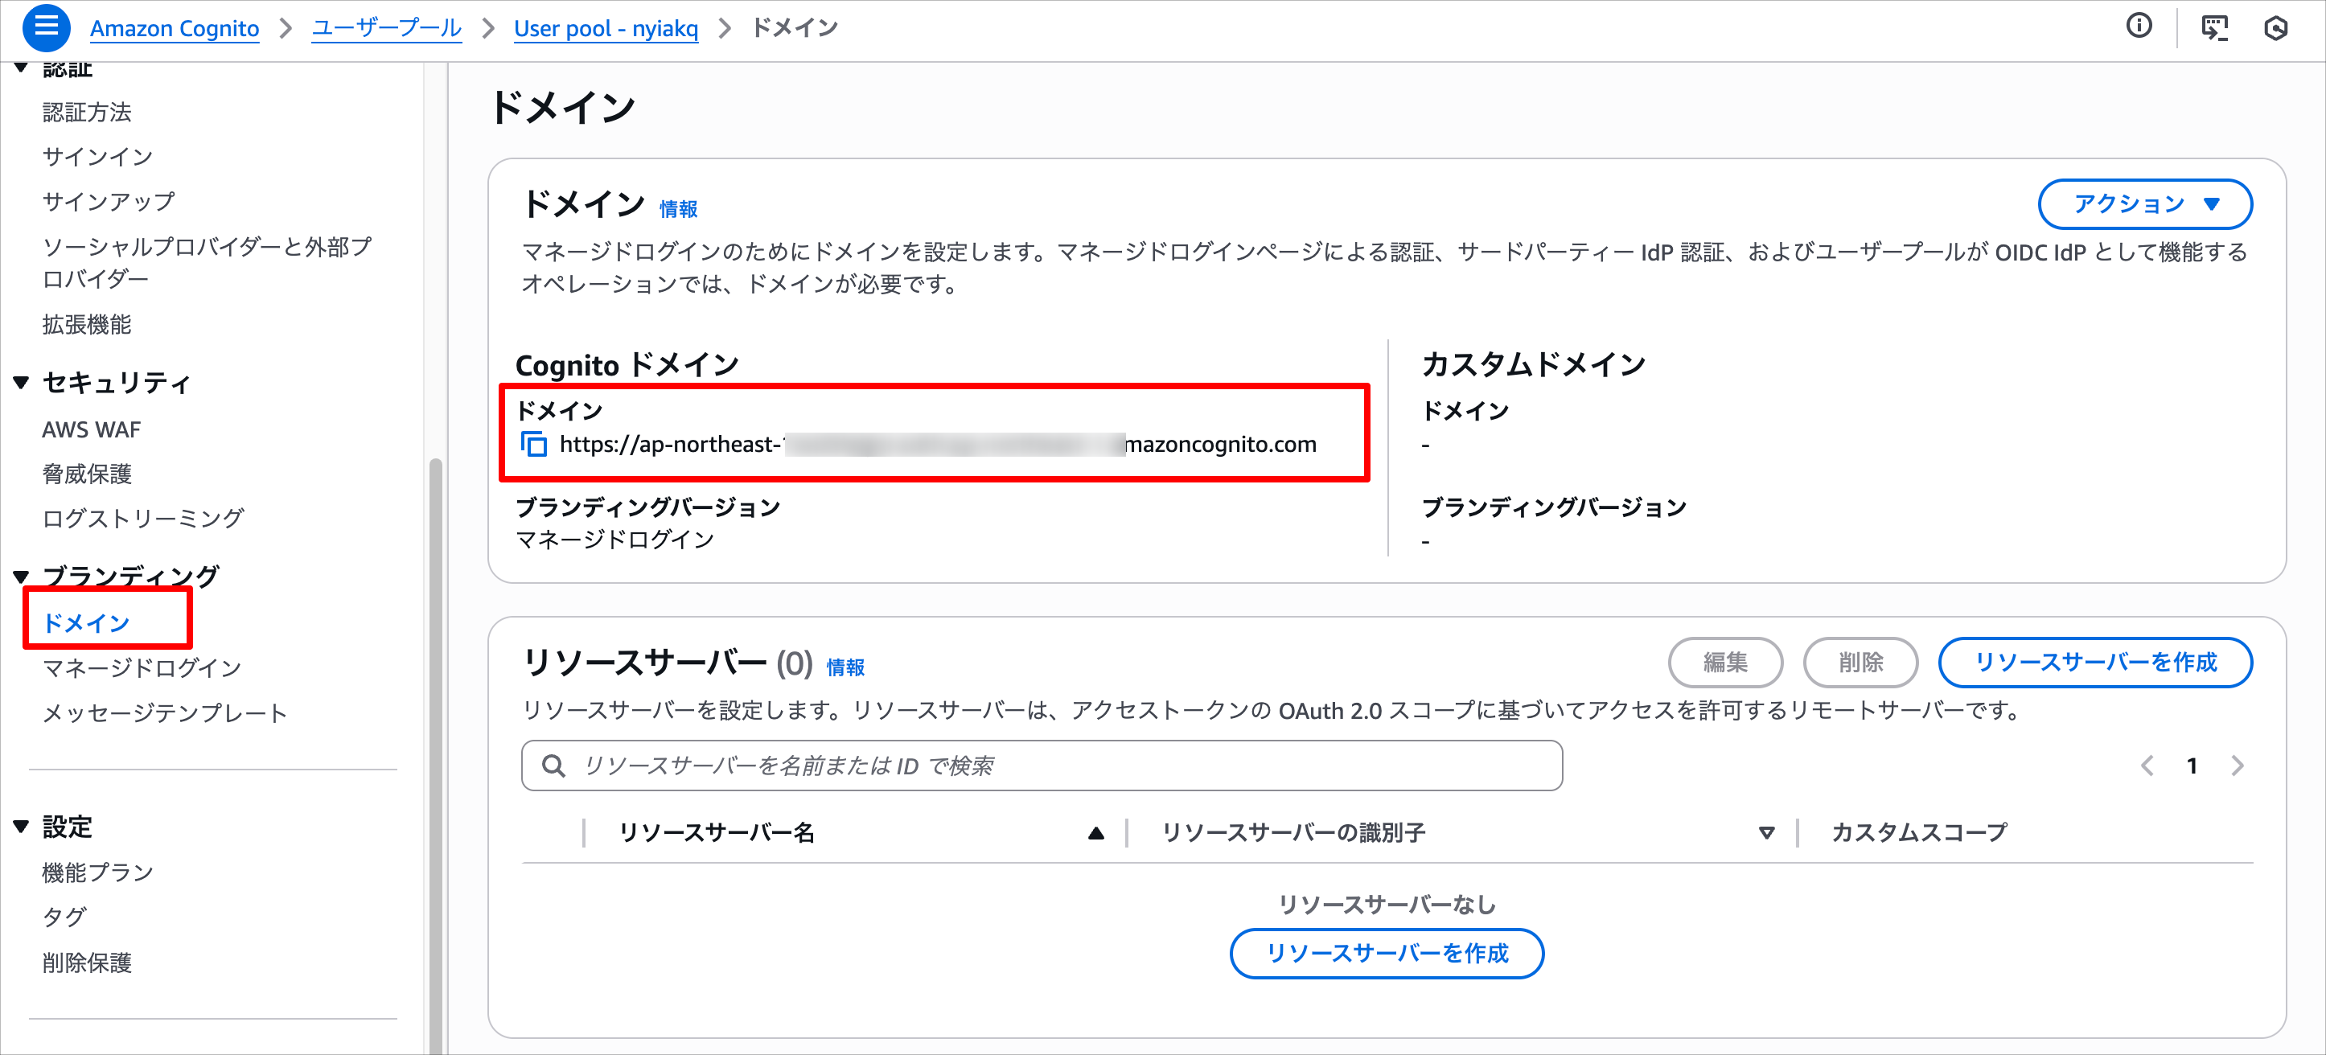Sort by リソースサーバーの識別子 column arrow
The width and height of the screenshot is (2326, 1055).
coord(1767,833)
